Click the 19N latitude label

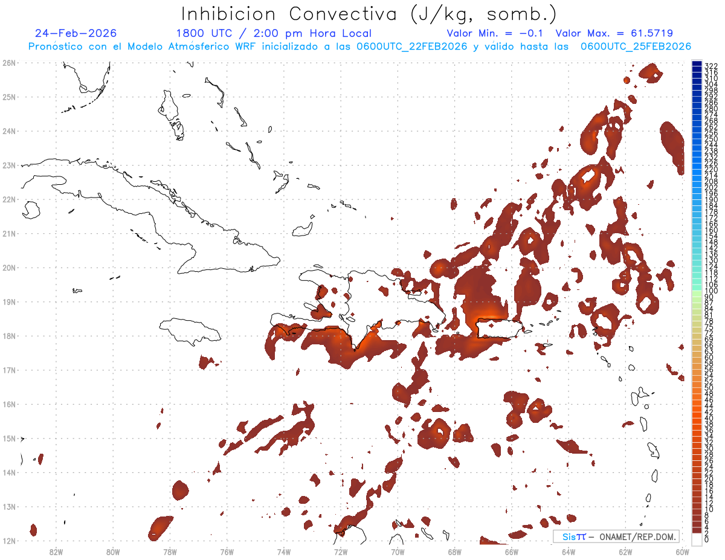tap(9, 301)
